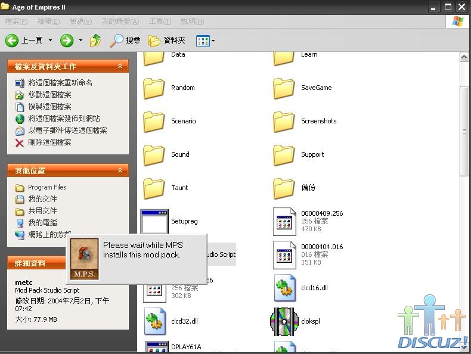The image size is (471, 354).
Task: Click the Up folder toolbar icon
Action: pyautogui.click(x=95, y=41)
